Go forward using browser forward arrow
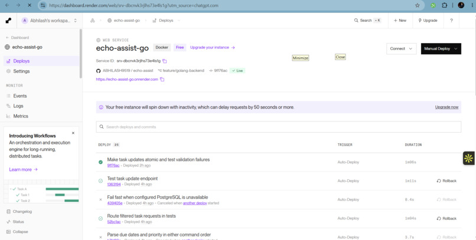The height and width of the screenshot is (240, 476). 18,5
